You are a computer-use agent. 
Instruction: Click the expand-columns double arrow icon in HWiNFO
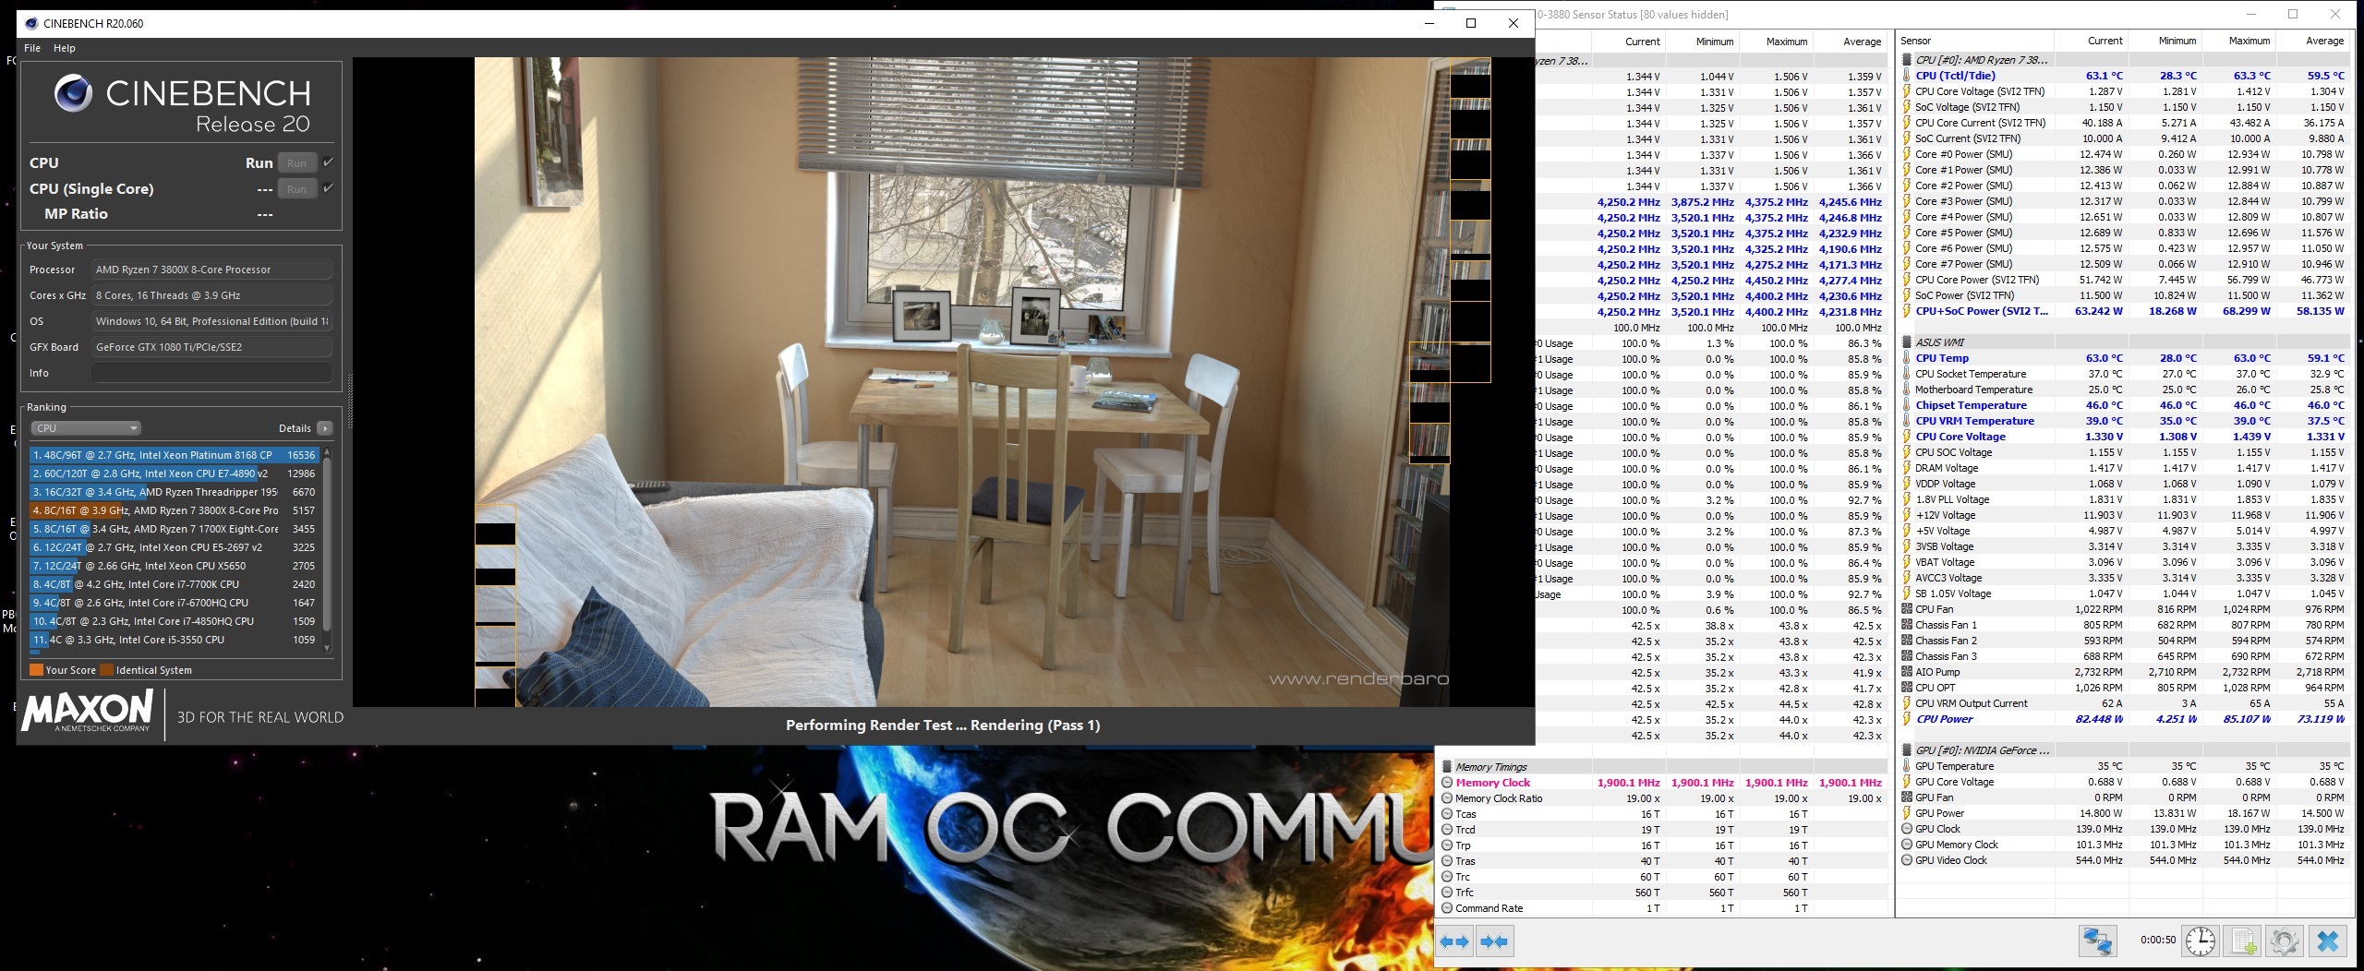coord(1454,941)
